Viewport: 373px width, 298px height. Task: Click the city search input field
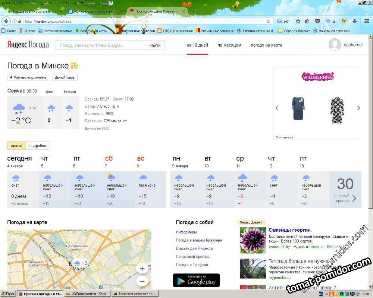pyautogui.click(x=100, y=45)
